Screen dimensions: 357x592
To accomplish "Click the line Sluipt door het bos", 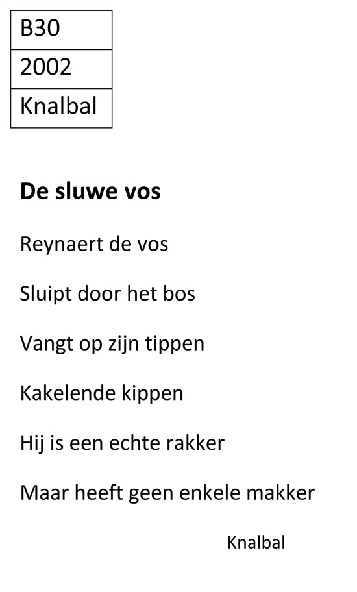I will pos(108,294).
